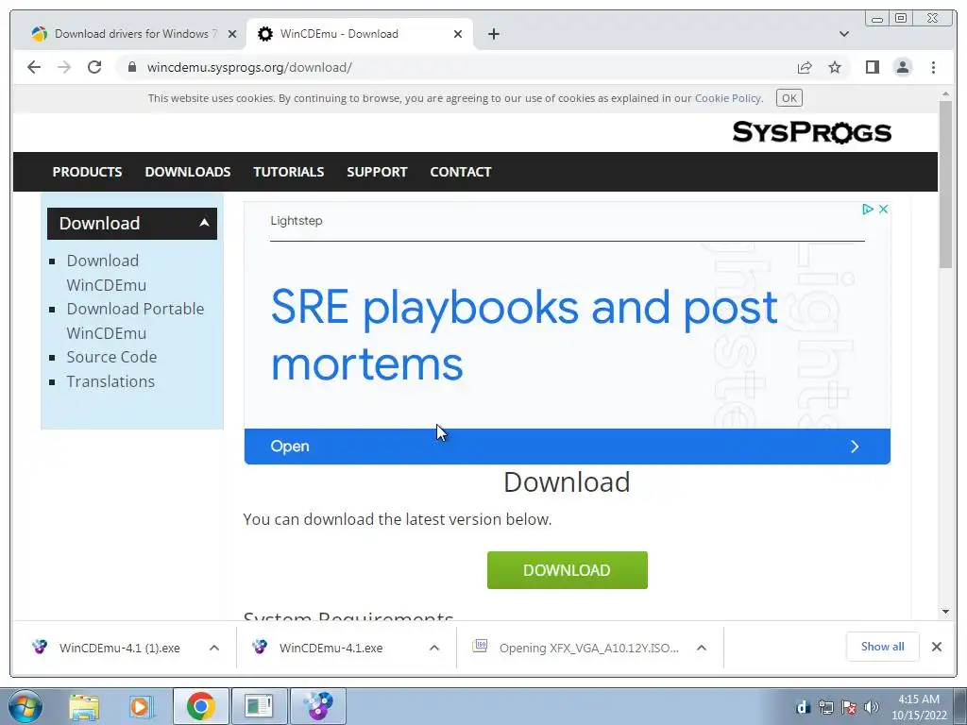The image size is (967, 725).
Task: Open the Windows Start menu
Action: 25,706
